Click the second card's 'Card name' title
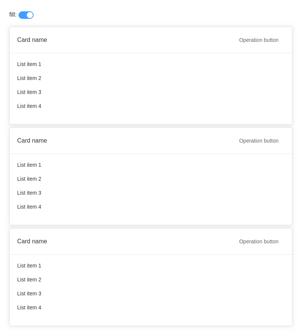The height and width of the screenshot is (335, 301). (32, 141)
